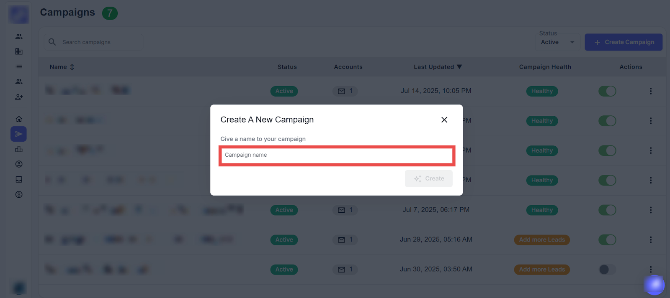Open the inbox tray sidebar icon
Image resolution: width=670 pixels, height=298 pixels.
point(19,179)
